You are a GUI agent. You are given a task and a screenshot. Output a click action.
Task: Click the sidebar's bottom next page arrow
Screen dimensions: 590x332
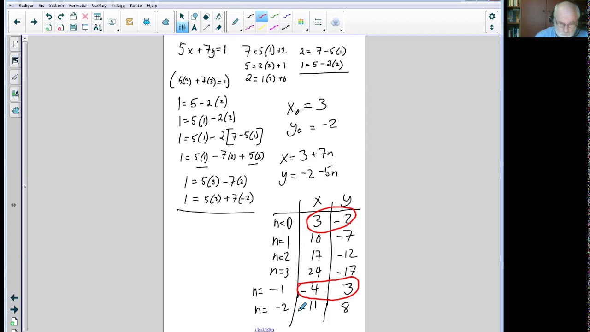tap(14, 310)
